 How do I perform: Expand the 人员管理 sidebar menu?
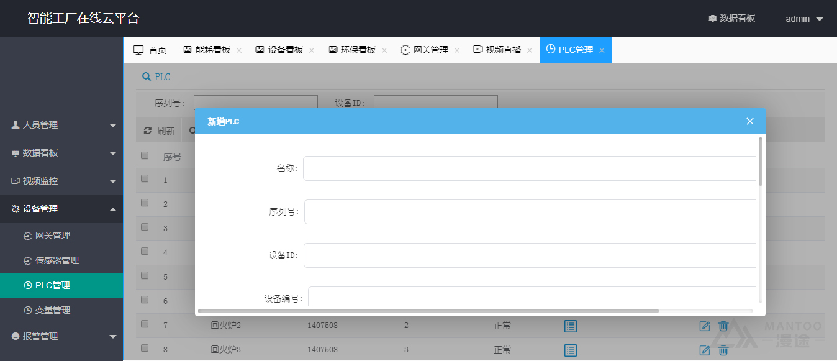[62, 125]
